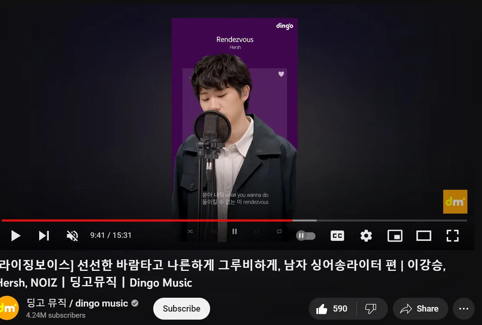Like the video
The width and height of the screenshot is (482, 325).
[x=331, y=308]
